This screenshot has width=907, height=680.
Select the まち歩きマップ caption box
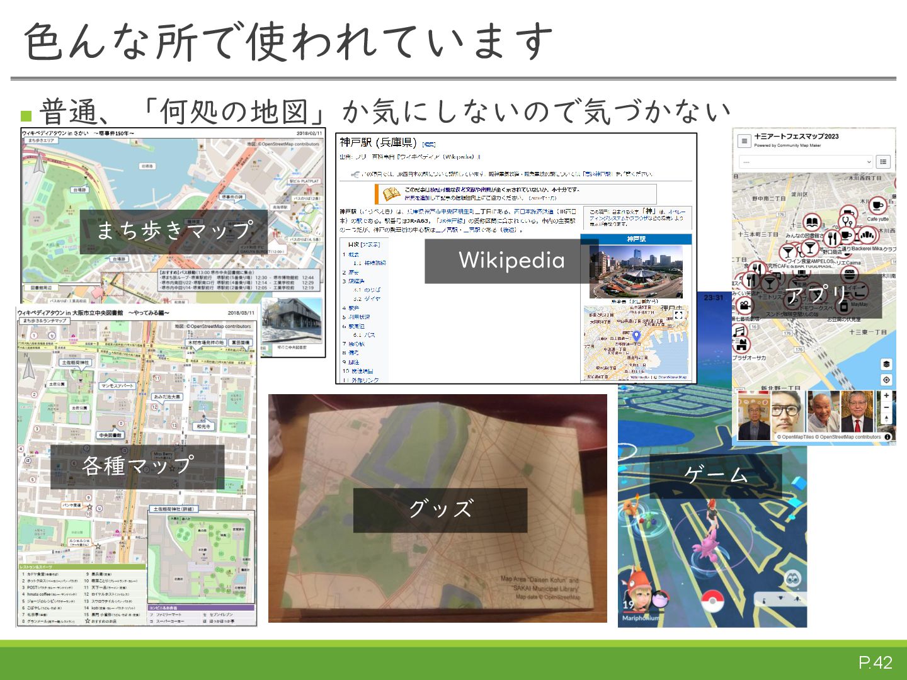(x=173, y=231)
